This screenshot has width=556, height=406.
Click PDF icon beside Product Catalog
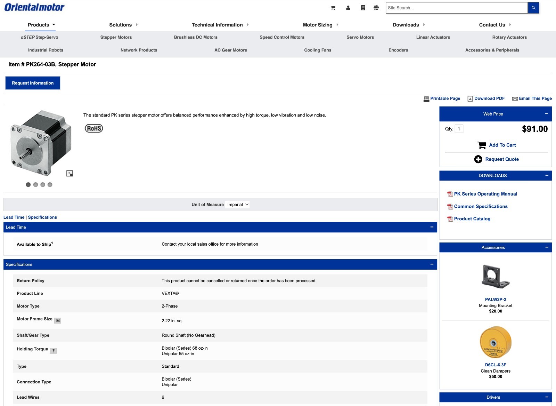pyautogui.click(x=450, y=219)
